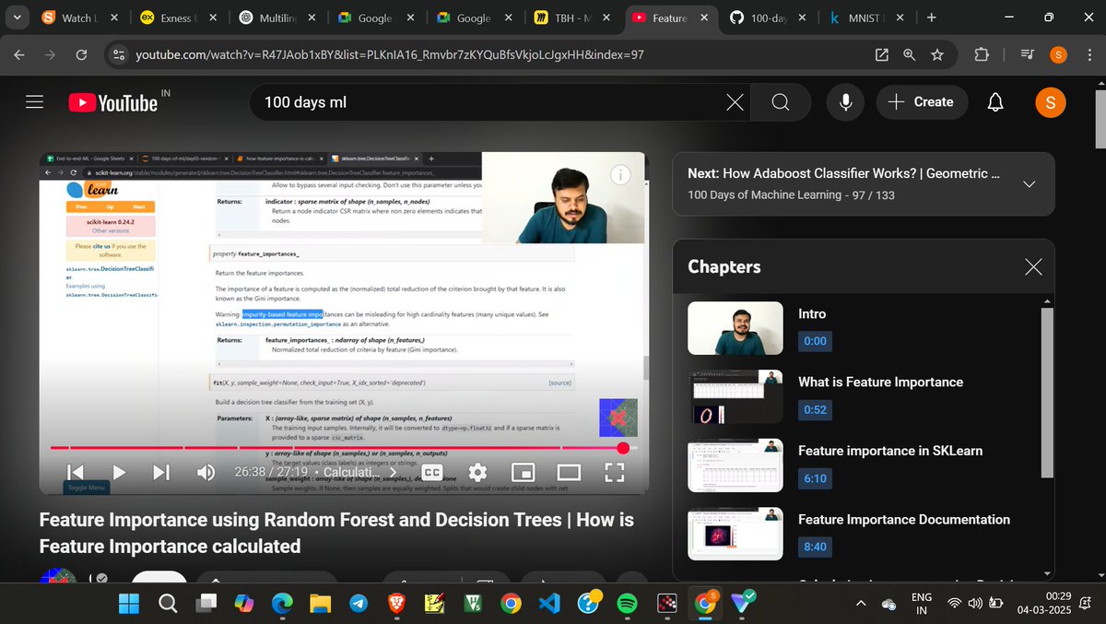Open in app icon in address bar
This screenshot has height=624, width=1106.
(882, 55)
